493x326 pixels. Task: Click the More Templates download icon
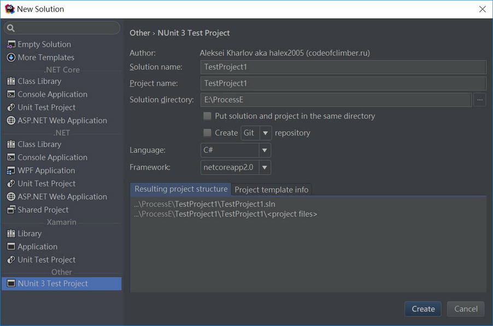(x=11, y=57)
